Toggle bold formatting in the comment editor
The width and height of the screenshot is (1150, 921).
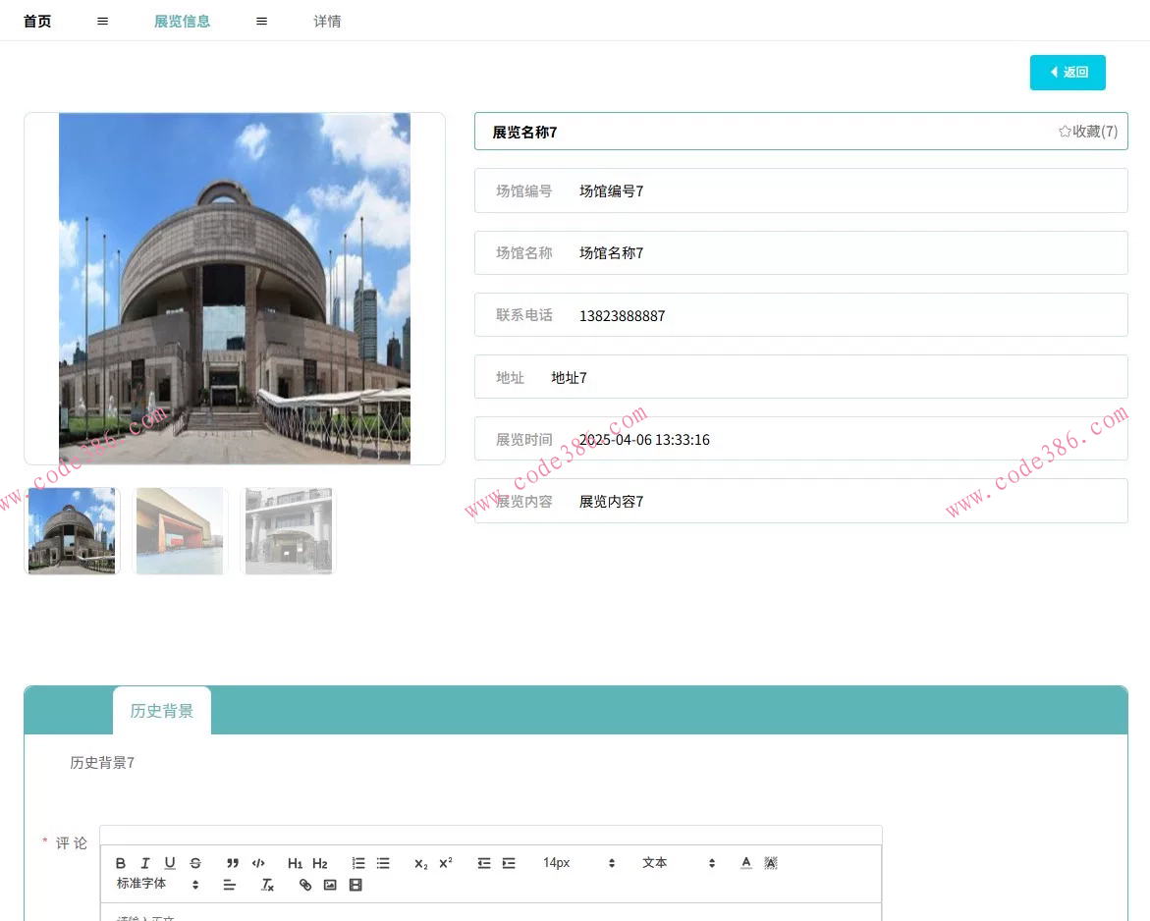120,863
